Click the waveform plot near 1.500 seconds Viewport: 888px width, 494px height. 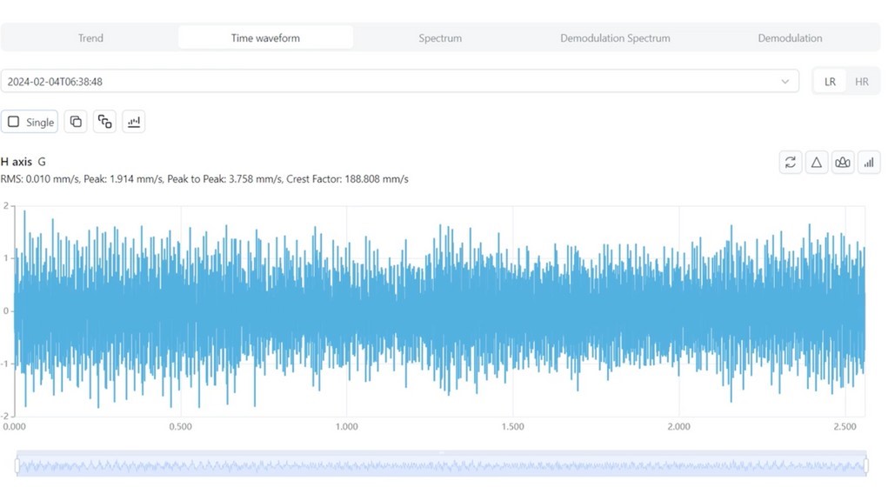pyautogui.click(x=513, y=310)
